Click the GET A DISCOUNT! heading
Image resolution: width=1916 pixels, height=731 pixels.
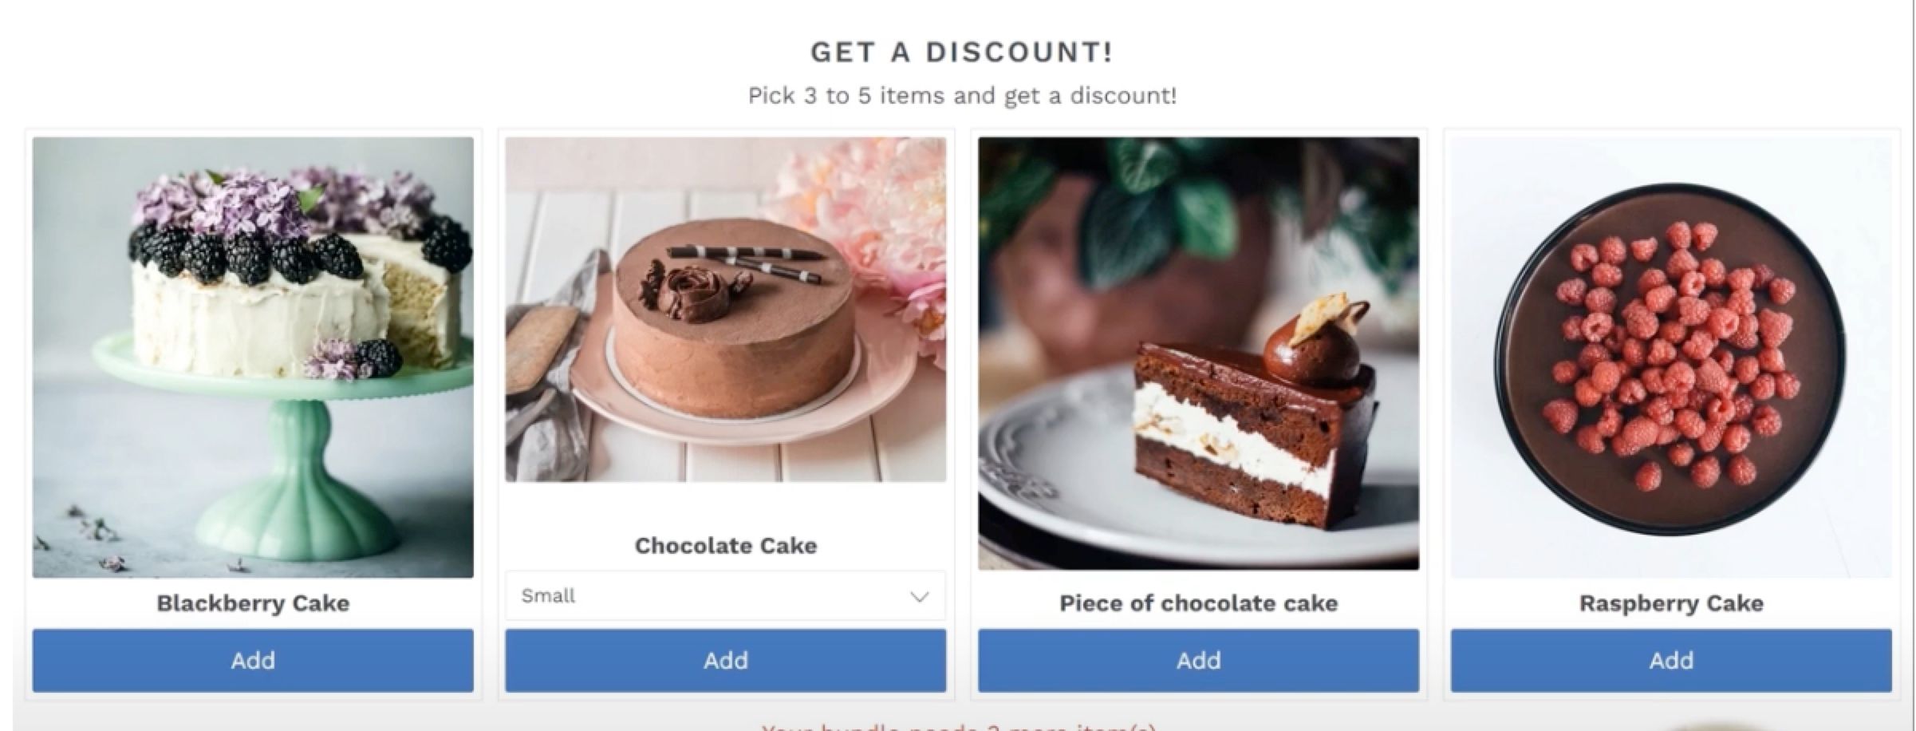point(961,52)
